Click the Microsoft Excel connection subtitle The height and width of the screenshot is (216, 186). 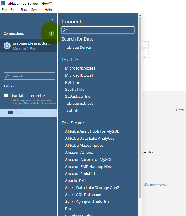pos(25,49)
